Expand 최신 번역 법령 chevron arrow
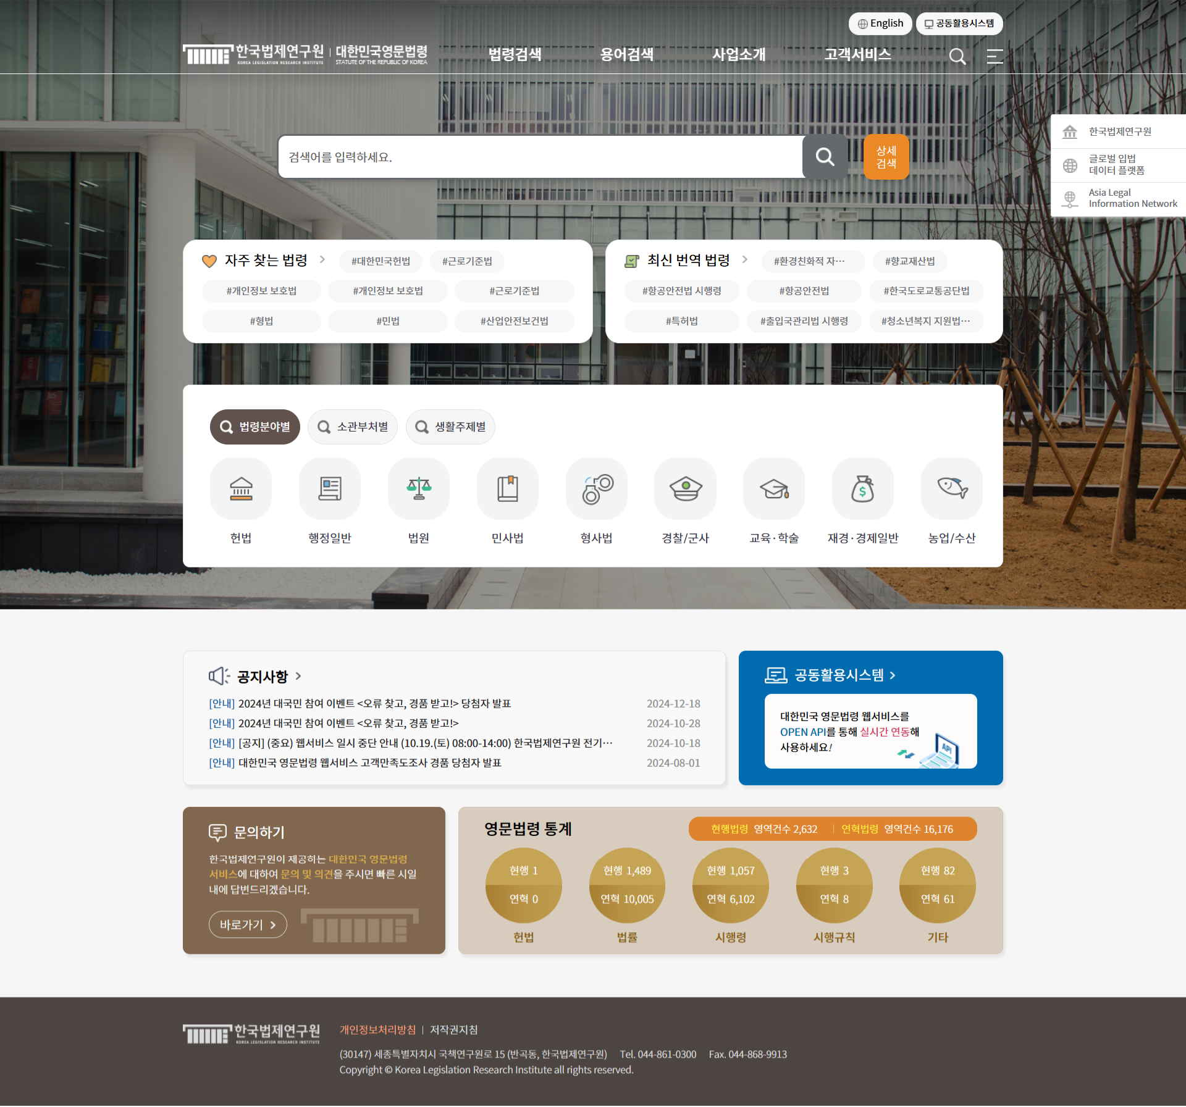The image size is (1186, 1107). pos(744,259)
